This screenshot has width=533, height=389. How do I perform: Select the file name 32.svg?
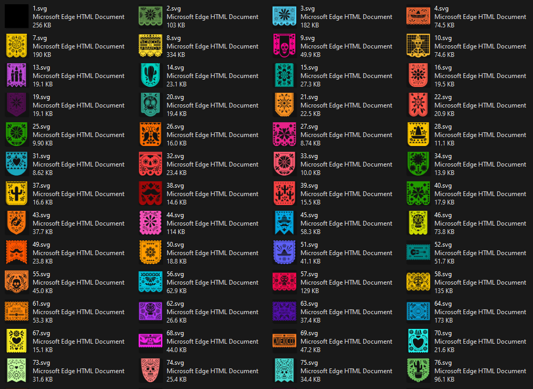pos(175,156)
